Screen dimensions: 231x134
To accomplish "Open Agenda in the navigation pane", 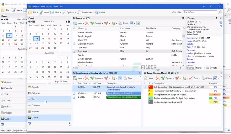I will pos(35,87).
